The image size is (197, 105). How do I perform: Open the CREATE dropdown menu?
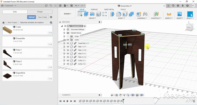click(x=92, y=18)
